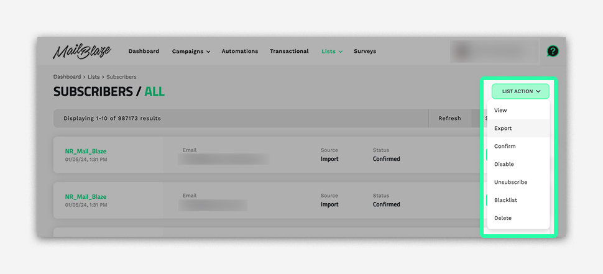
Task: Choose Export in the dropdown menu
Action: pyautogui.click(x=503, y=129)
